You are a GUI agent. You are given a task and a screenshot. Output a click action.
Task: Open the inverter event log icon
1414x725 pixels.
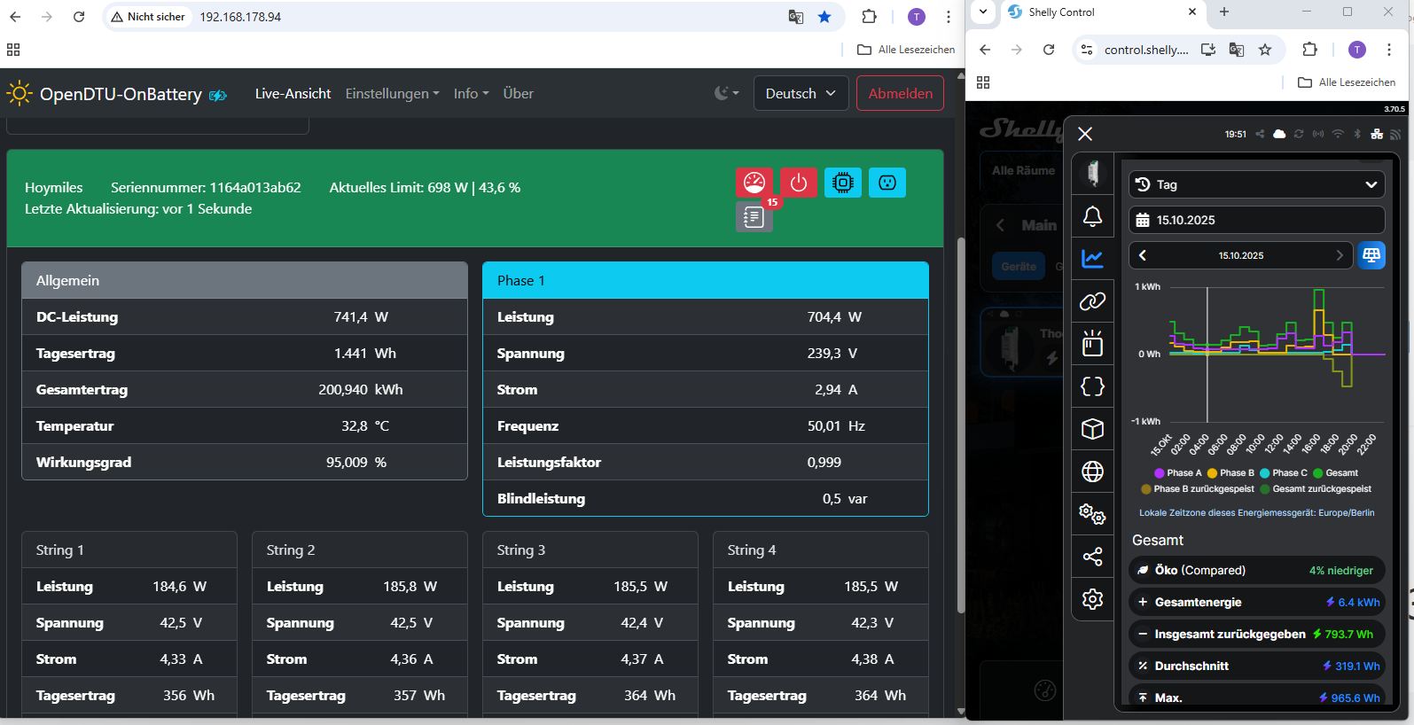(754, 217)
